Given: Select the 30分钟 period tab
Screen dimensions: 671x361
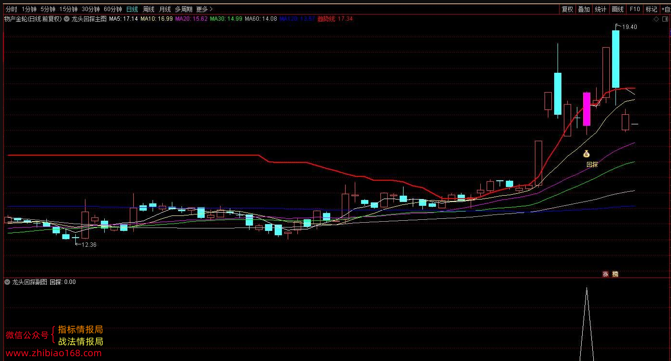Looking at the screenshot, I should 90,9.
